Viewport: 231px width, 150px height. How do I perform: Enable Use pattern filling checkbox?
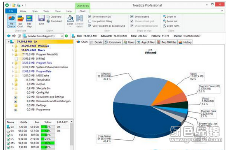[90, 21]
